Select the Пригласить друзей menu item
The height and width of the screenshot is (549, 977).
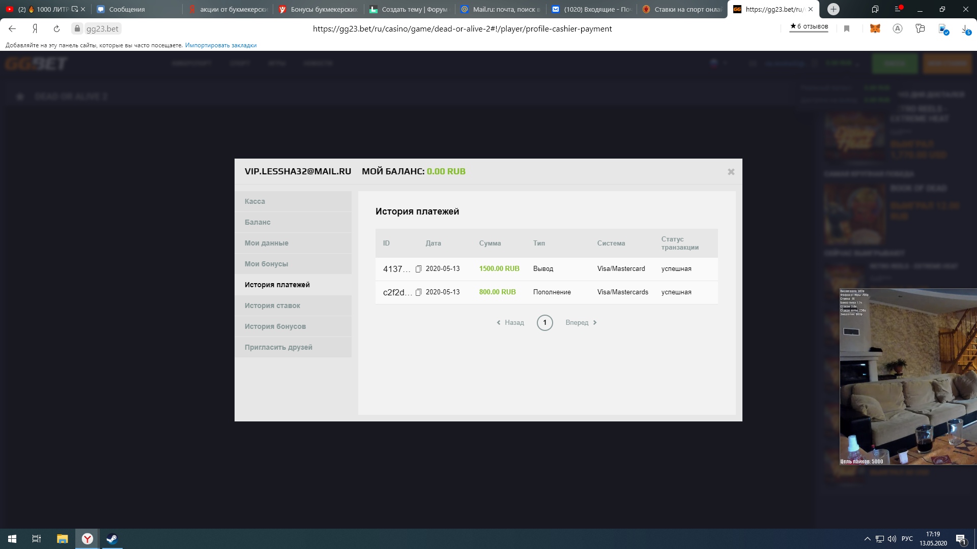click(x=278, y=347)
